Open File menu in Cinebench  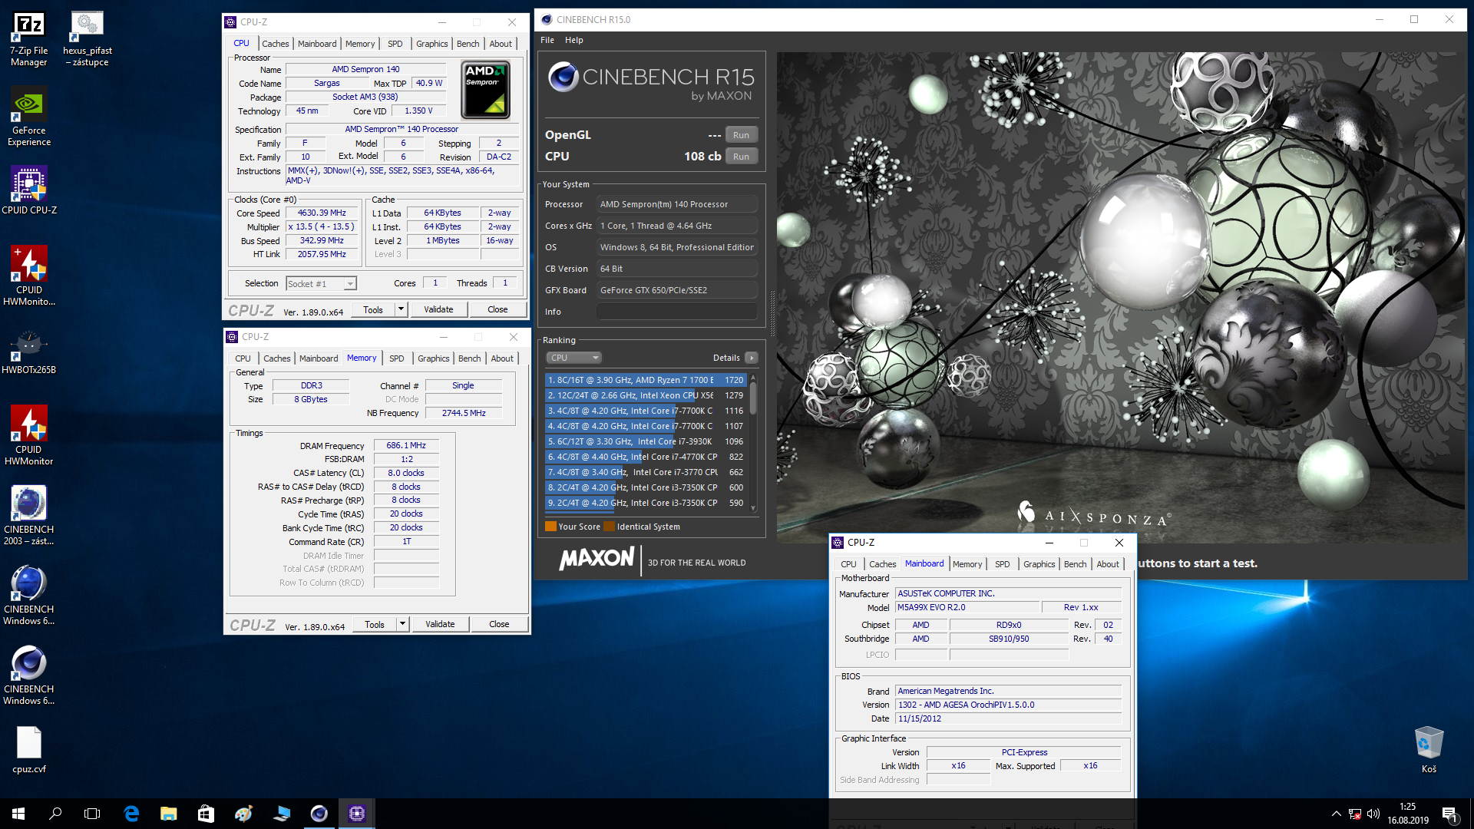tap(547, 40)
